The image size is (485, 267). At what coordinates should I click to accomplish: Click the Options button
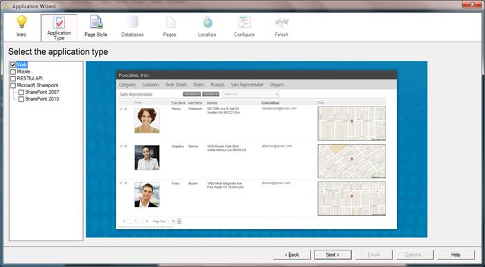pyautogui.click(x=415, y=255)
